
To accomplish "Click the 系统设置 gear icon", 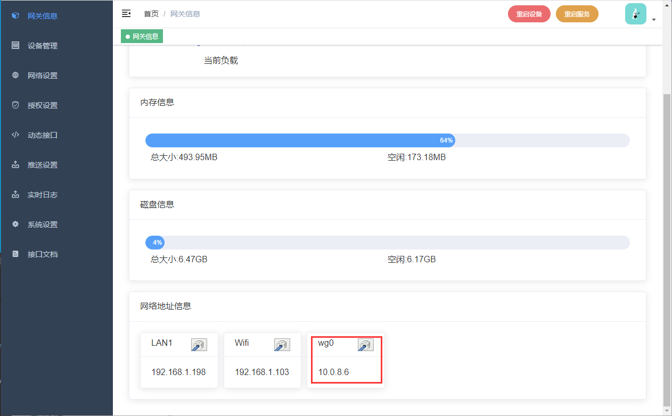I will (x=15, y=224).
